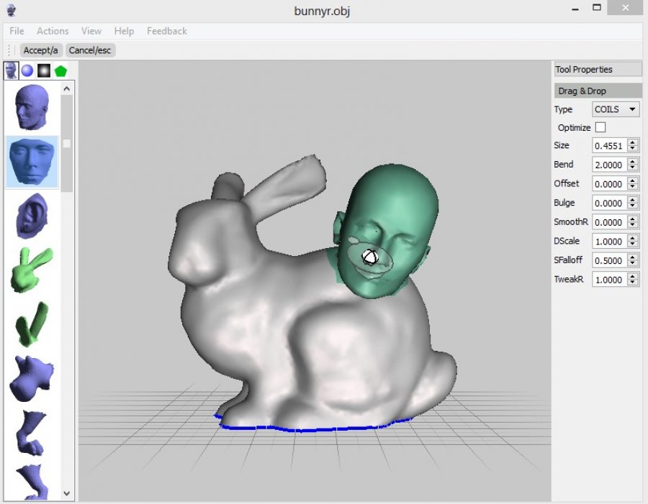The width and height of the screenshot is (648, 504).
Task: Open the gradient stencil tab icon
Action: pos(44,70)
